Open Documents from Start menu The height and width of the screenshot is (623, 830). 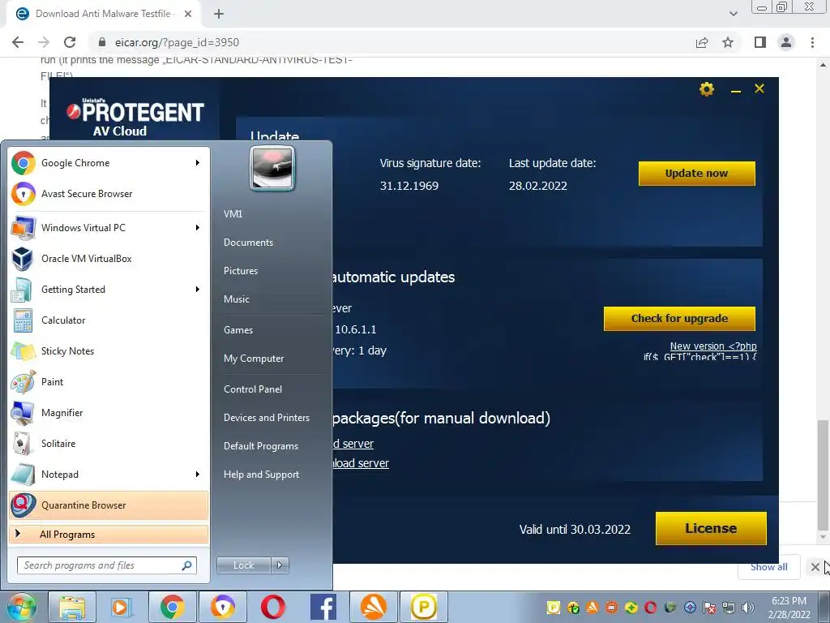[x=248, y=243]
